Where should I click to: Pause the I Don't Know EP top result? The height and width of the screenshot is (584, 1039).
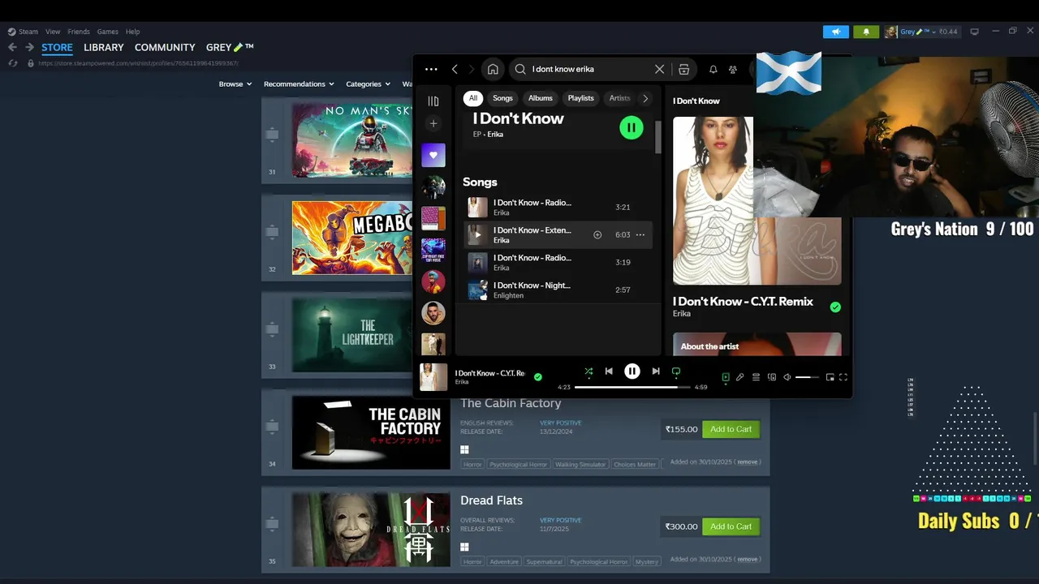point(632,127)
